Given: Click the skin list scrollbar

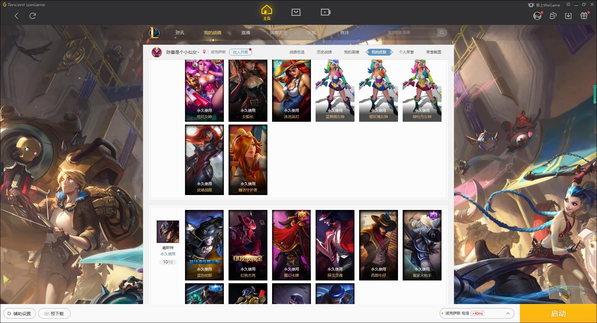Looking at the screenshot, I should [452, 69].
